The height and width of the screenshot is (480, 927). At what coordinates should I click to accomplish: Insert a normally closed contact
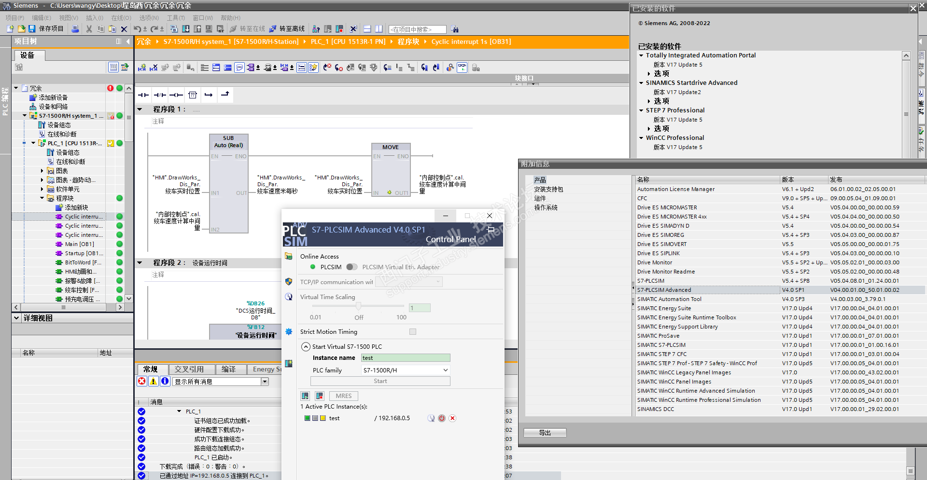[160, 95]
